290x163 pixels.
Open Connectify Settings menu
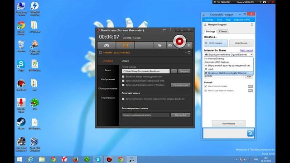pyautogui.click(x=209, y=20)
